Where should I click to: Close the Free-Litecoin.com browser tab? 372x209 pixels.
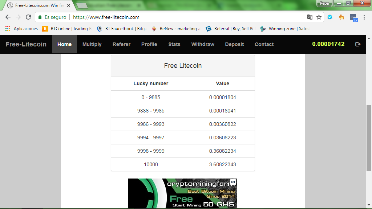[69, 5]
